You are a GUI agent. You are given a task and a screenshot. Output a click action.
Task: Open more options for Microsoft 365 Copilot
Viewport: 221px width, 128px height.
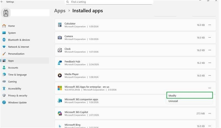[210, 113]
